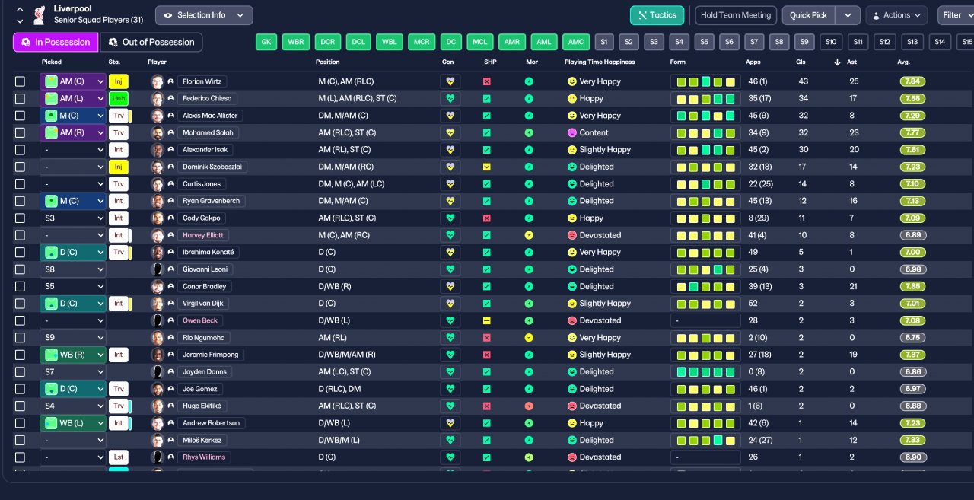Image resolution: width=974 pixels, height=500 pixels.
Task: Click Rhys Williams' Lst status badge
Action: pyautogui.click(x=118, y=457)
